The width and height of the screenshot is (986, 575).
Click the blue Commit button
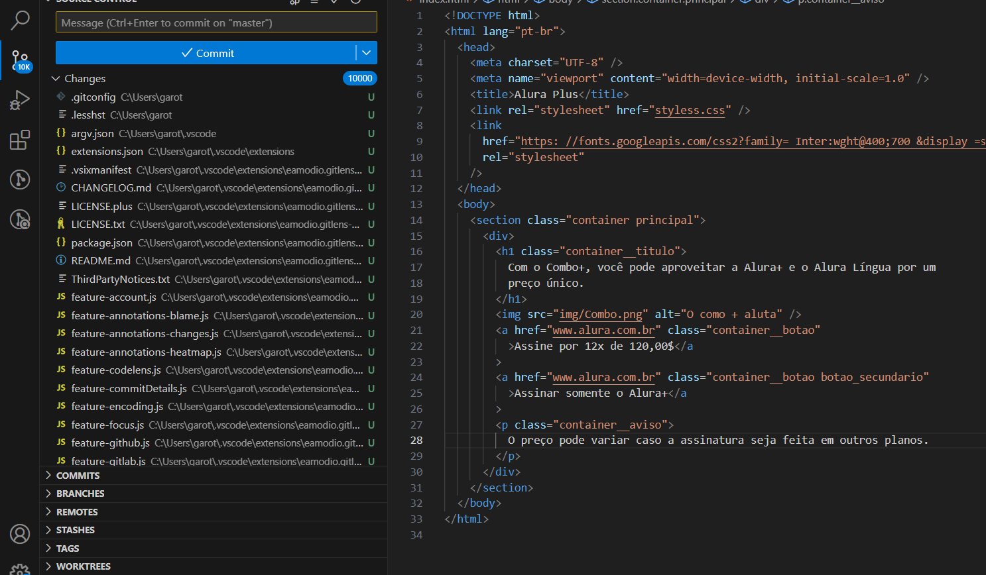pyautogui.click(x=206, y=53)
